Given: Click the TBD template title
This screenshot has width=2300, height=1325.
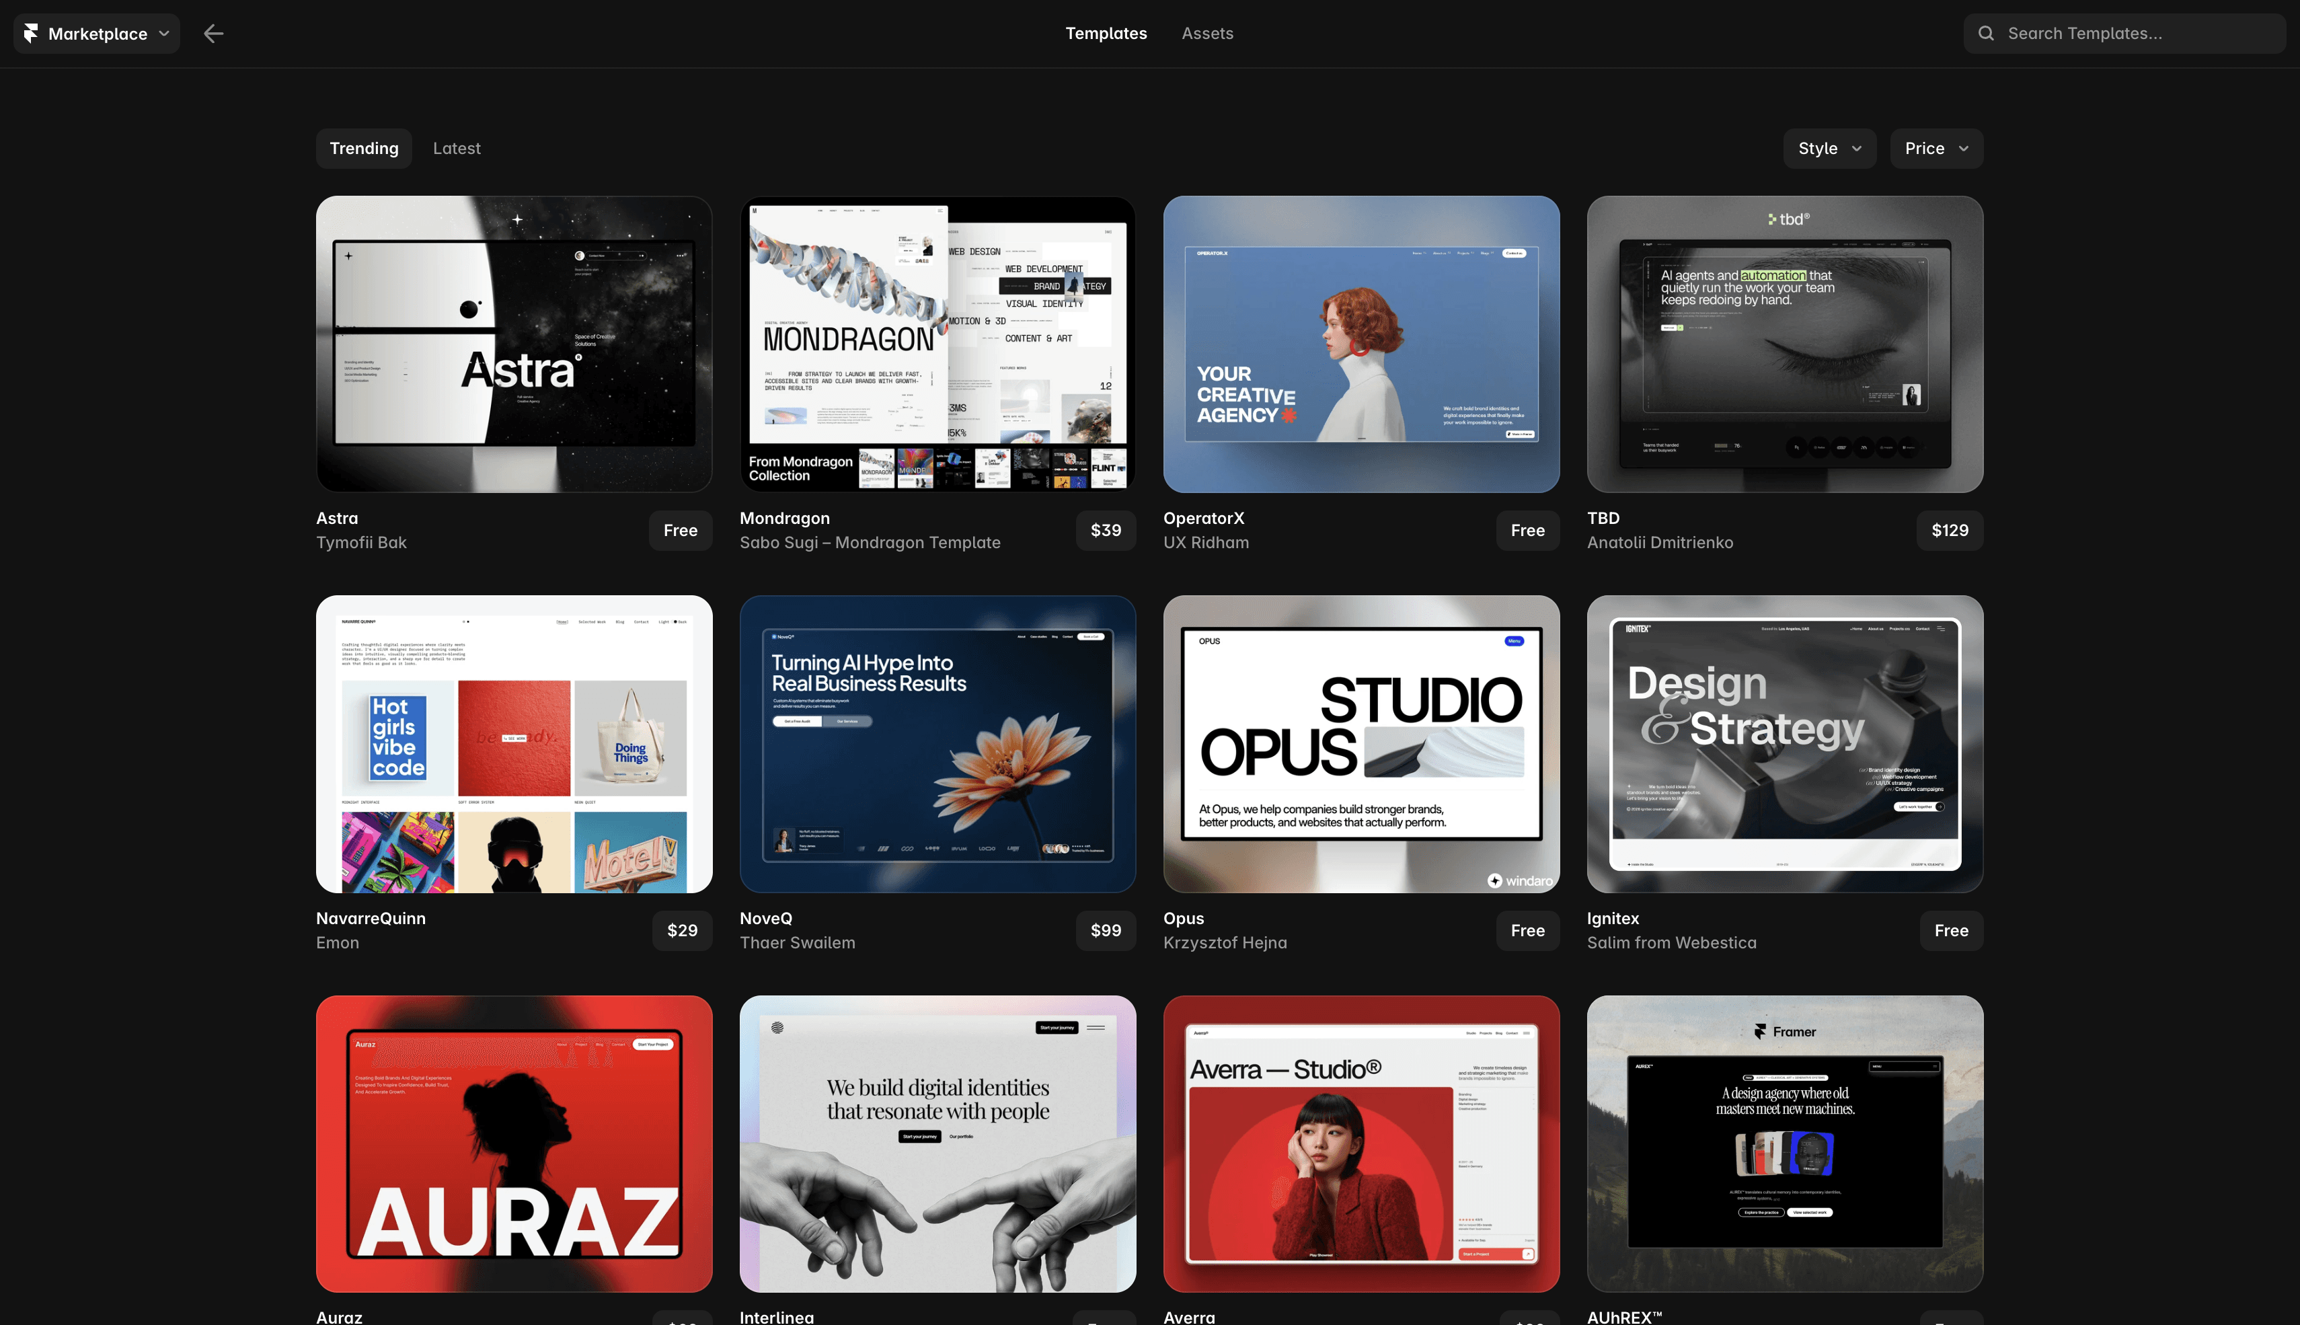Looking at the screenshot, I should pos(1603,518).
